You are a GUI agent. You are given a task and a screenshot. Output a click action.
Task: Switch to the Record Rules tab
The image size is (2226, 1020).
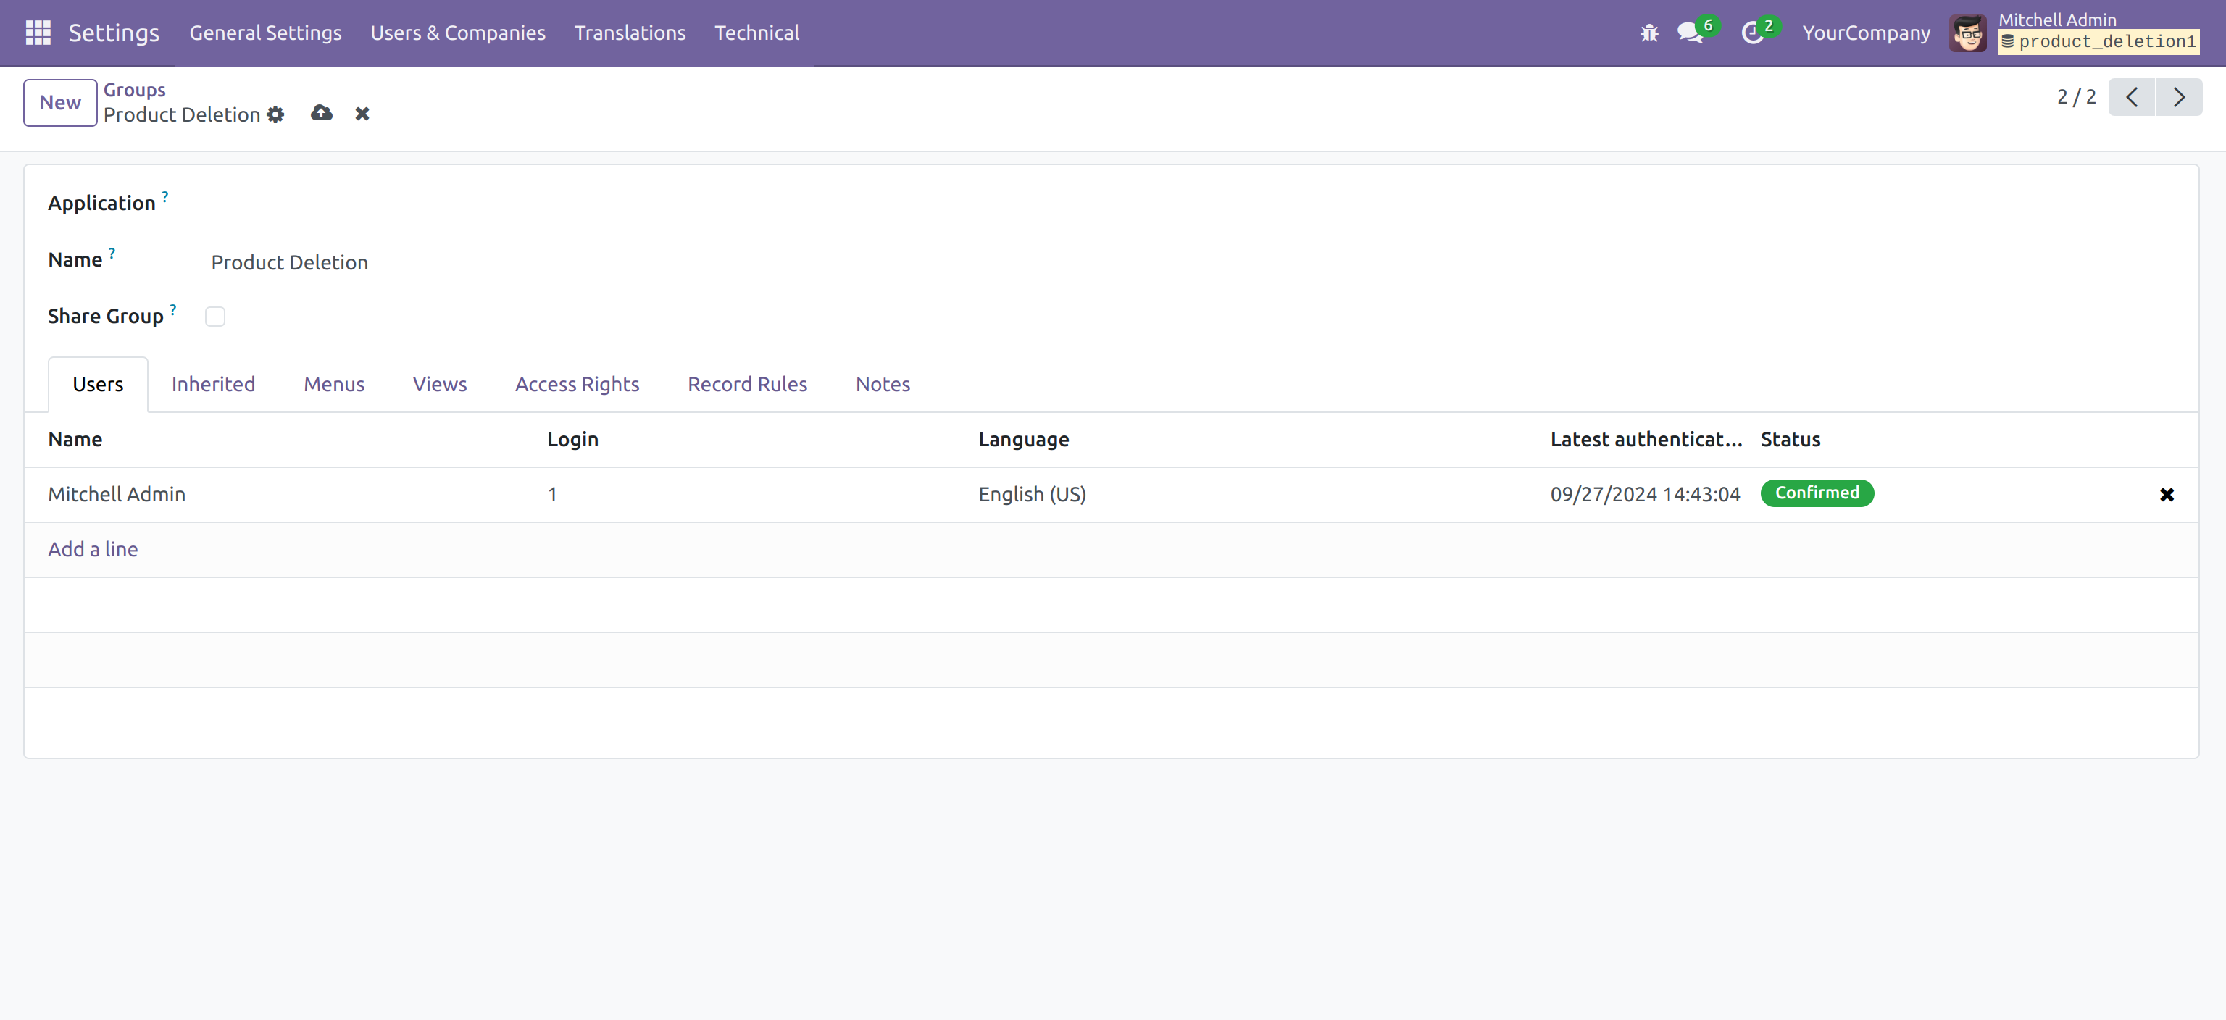[746, 385]
